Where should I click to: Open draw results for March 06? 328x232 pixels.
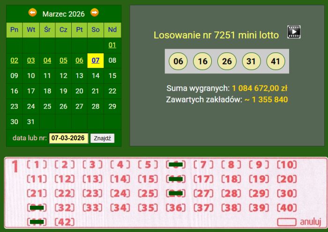(x=79, y=60)
